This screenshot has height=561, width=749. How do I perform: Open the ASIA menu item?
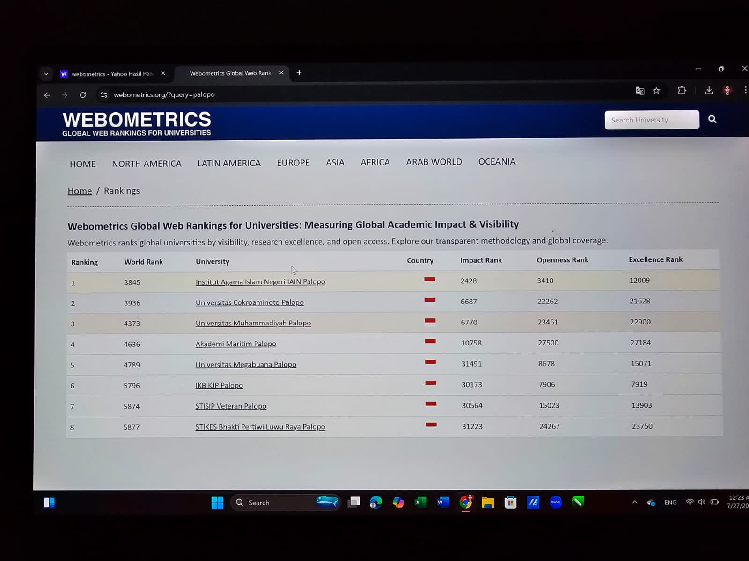point(335,163)
